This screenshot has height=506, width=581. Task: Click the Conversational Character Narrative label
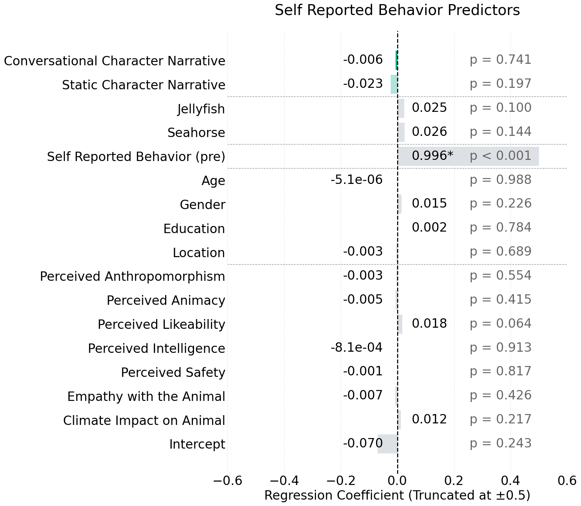click(x=114, y=61)
